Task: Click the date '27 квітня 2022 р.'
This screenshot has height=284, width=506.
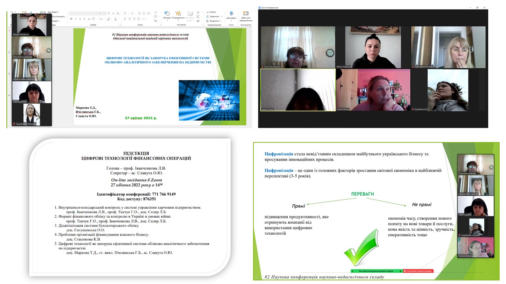Action: (x=141, y=118)
